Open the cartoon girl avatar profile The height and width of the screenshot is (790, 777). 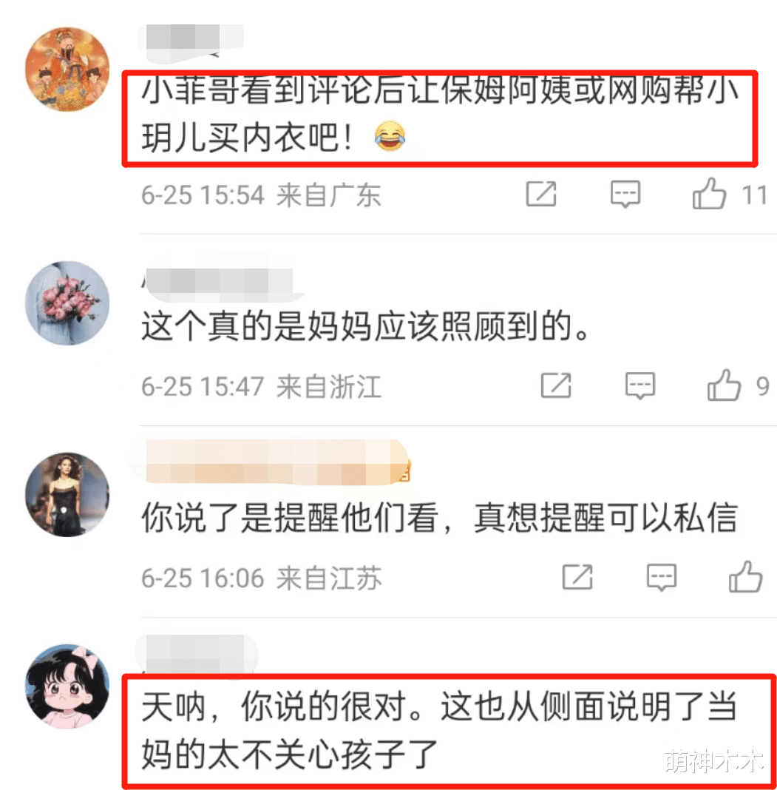pos(67,686)
